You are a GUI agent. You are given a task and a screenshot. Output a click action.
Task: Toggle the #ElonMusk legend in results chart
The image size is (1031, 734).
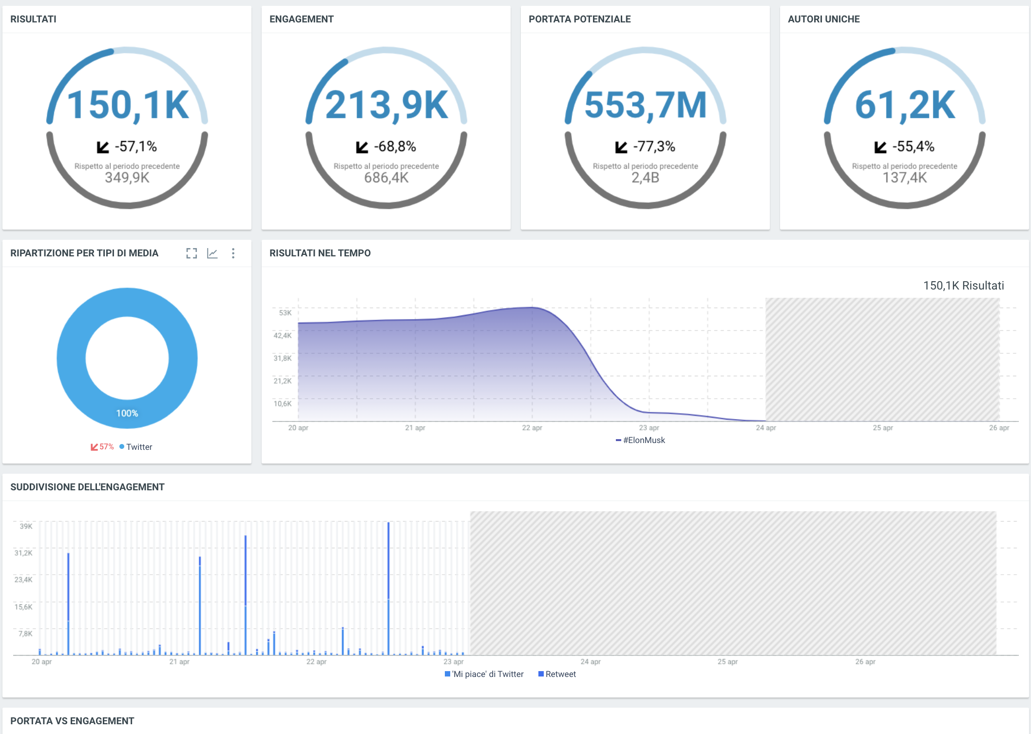(640, 440)
